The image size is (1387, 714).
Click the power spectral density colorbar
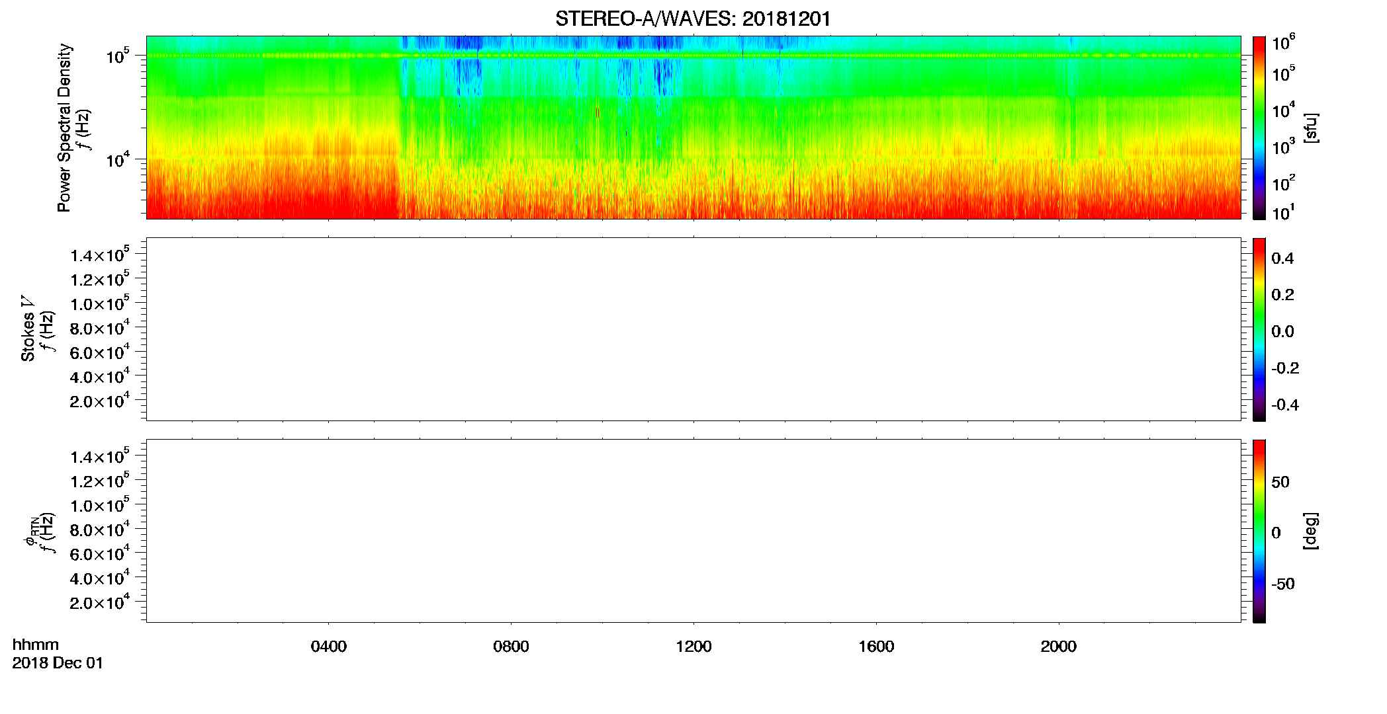point(1259,128)
